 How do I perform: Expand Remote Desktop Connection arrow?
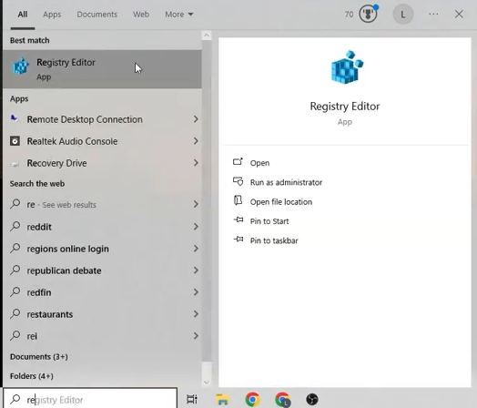pos(196,119)
